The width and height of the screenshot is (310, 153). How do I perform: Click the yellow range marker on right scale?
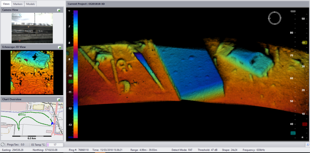tap(305, 43)
